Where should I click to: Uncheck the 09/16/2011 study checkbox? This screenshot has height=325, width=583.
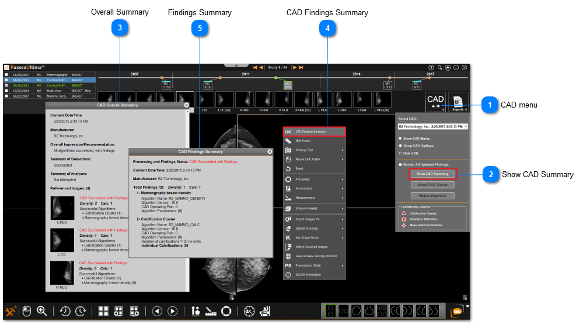tap(6, 85)
